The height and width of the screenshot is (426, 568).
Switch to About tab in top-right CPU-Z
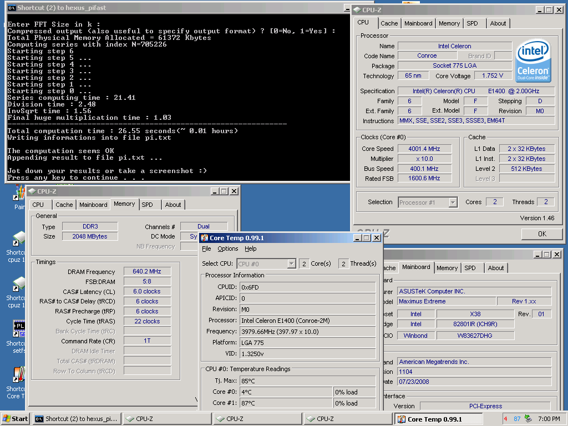(498, 23)
